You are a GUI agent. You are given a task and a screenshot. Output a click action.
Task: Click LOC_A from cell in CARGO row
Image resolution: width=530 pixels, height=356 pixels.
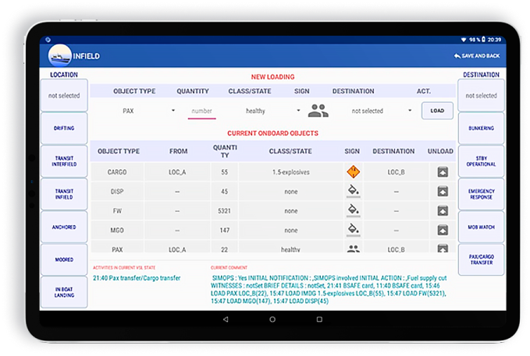(x=177, y=172)
